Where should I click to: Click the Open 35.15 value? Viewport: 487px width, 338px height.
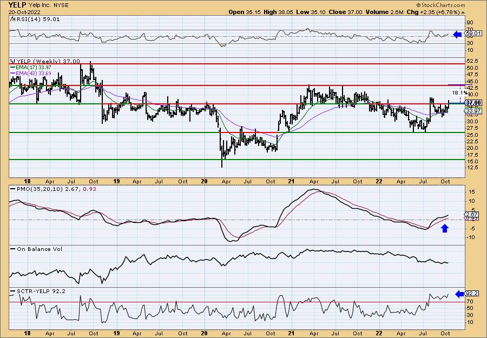click(245, 12)
